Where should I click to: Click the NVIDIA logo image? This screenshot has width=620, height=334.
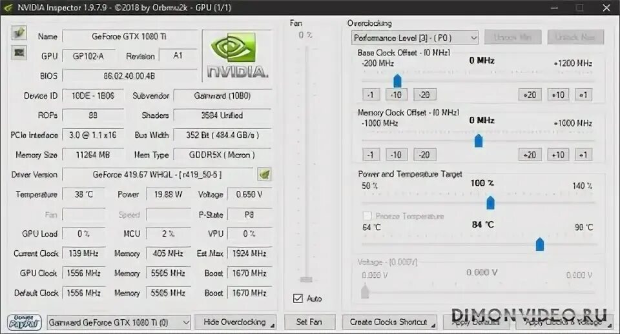click(x=237, y=55)
